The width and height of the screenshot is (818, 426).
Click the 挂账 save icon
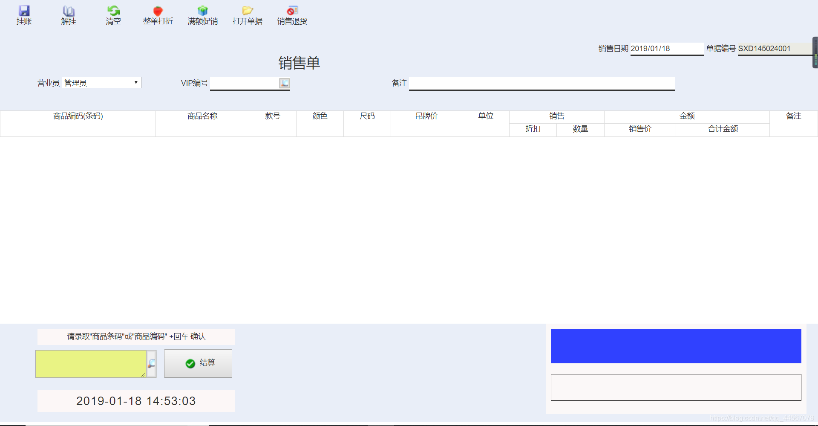(24, 11)
